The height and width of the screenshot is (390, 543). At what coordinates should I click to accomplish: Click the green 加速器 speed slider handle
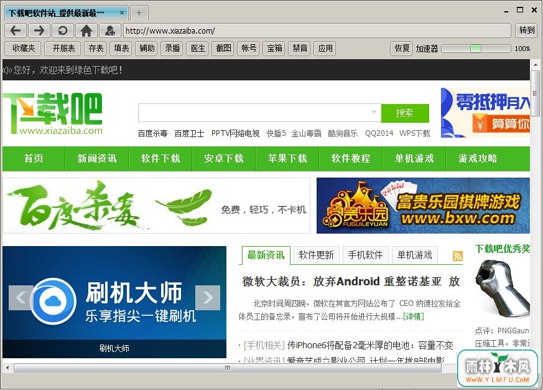tap(475, 48)
